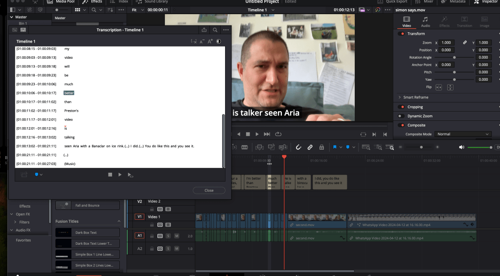The image size is (500, 276).
Task: Switch to Inspector Video tab
Action: point(407,22)
